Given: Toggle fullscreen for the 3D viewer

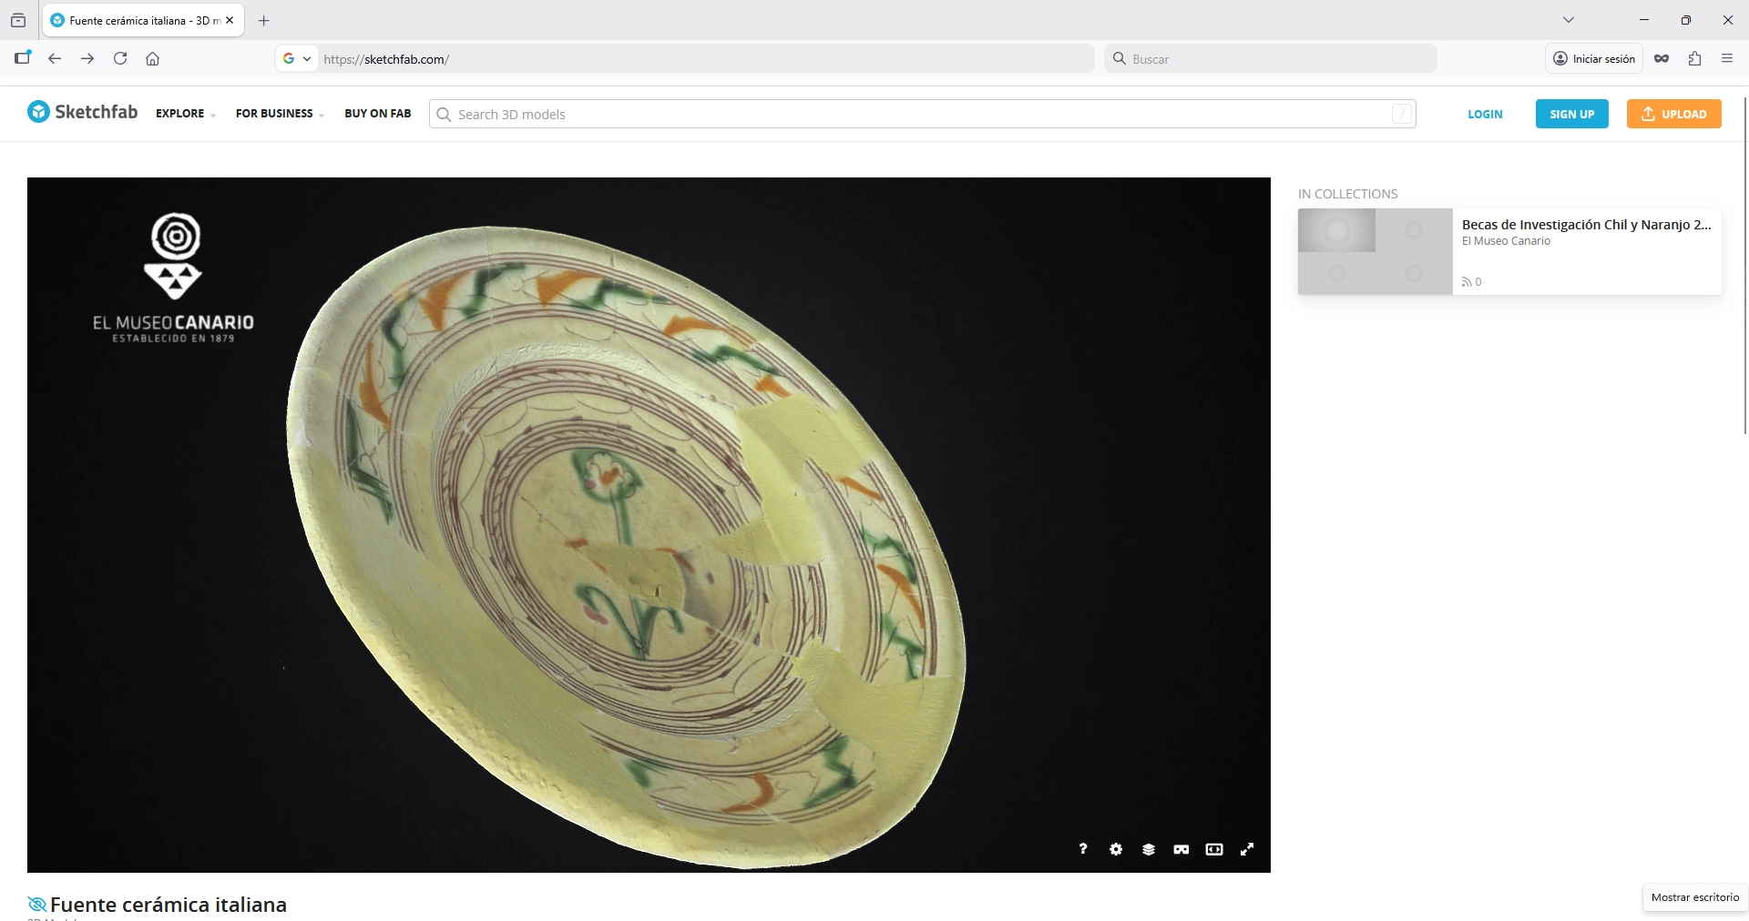Looking at the screenshot, I should 1247,849.
